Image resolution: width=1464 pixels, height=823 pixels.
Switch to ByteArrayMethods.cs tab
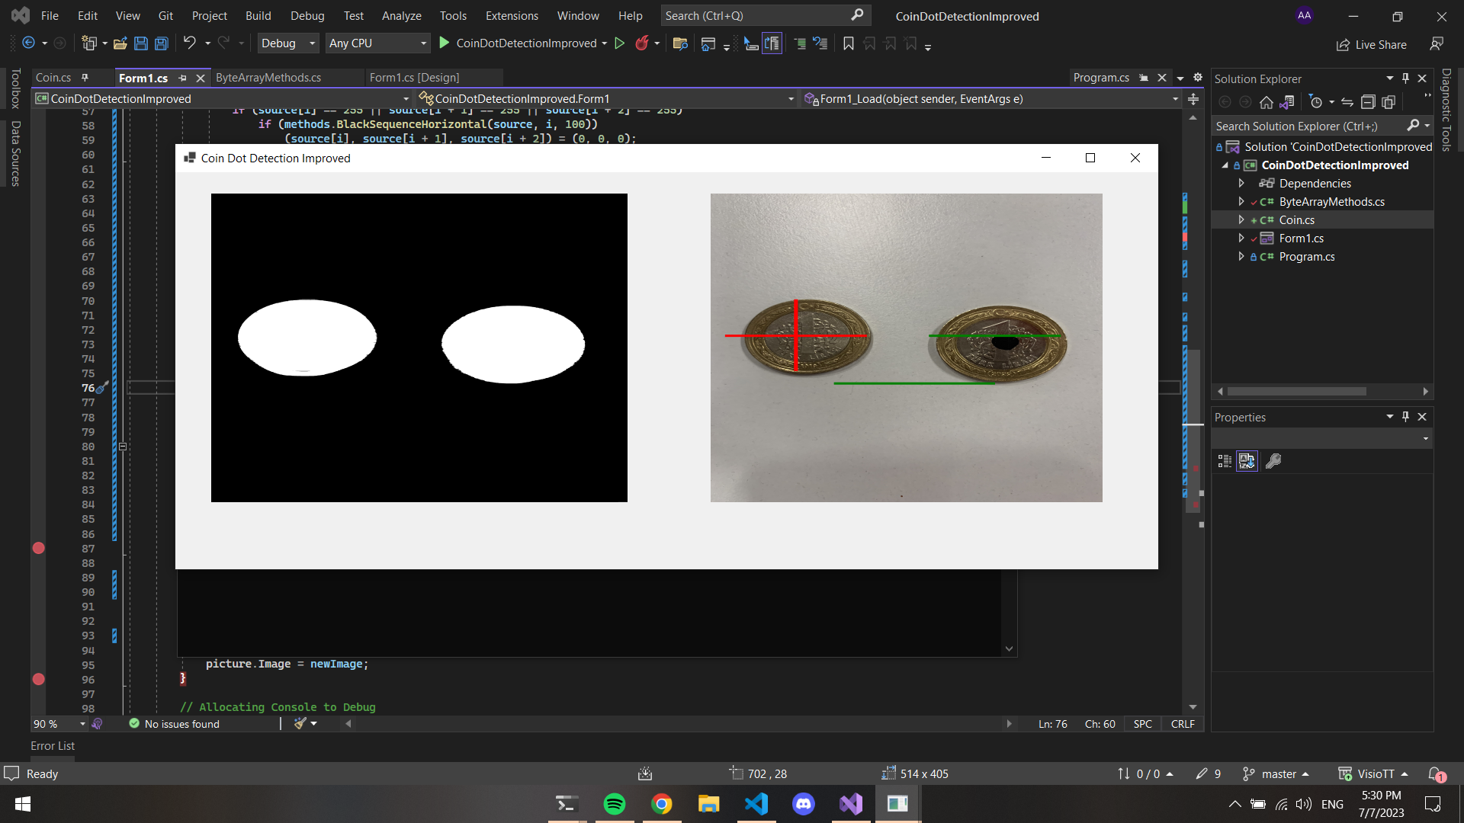point(268,78)
